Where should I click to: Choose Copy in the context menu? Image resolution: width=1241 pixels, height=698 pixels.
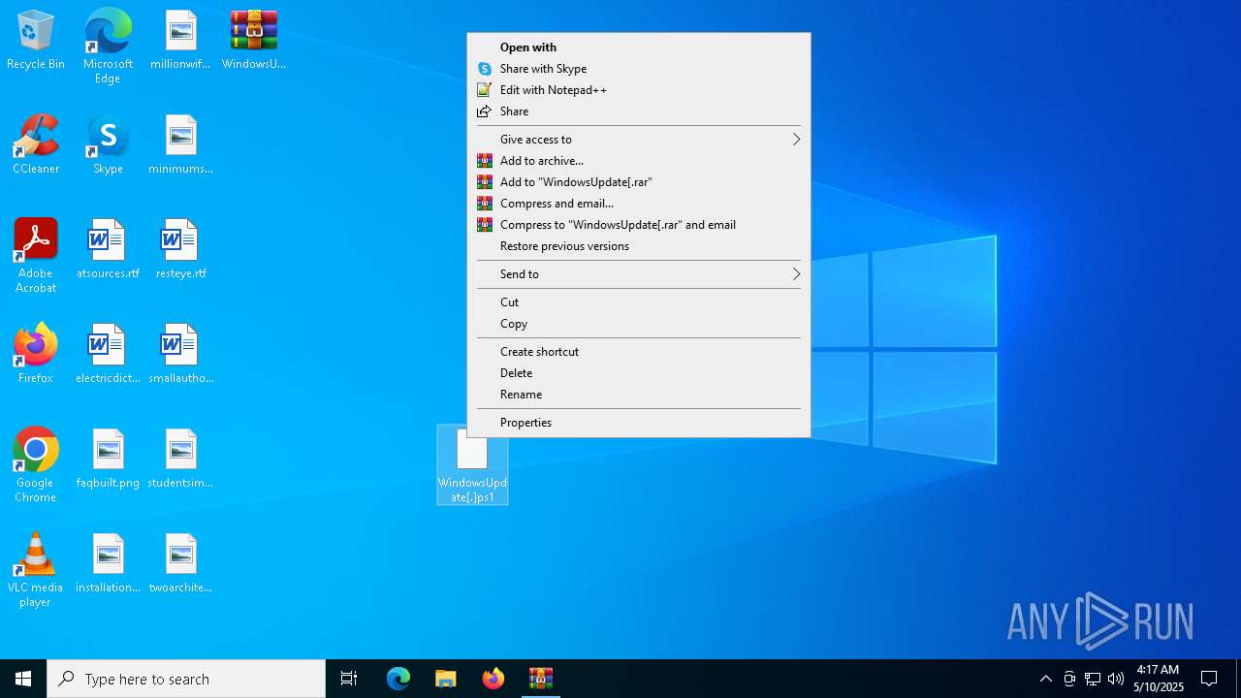639,324
